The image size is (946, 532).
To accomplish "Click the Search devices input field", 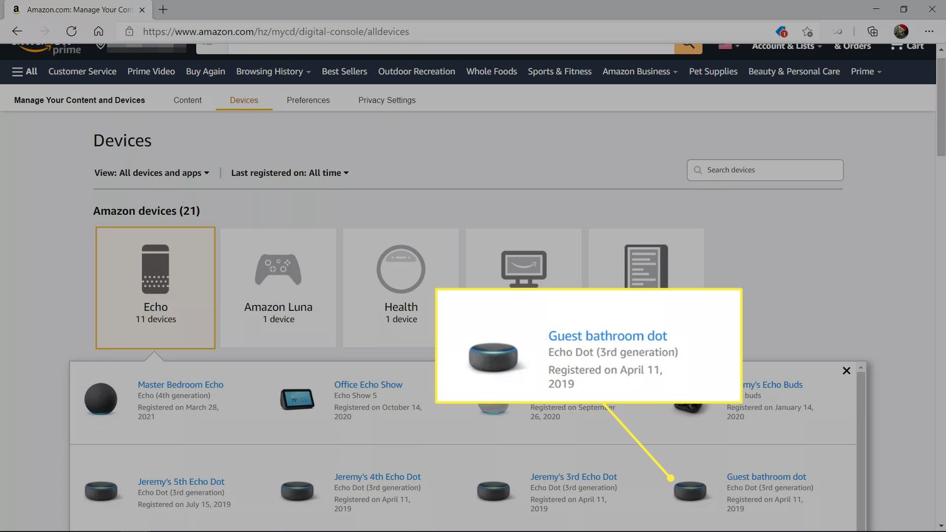I will coord(765,170).
